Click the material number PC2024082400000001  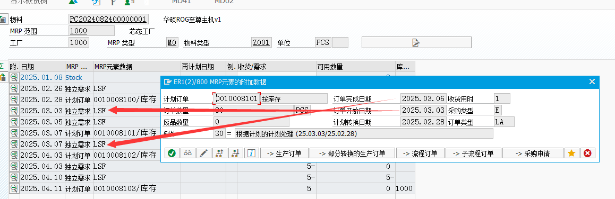[108, 19]
